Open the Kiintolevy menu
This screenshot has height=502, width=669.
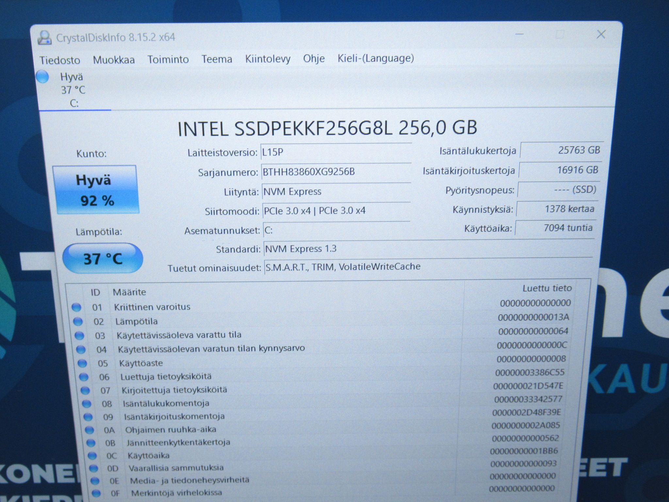(268, 59)
